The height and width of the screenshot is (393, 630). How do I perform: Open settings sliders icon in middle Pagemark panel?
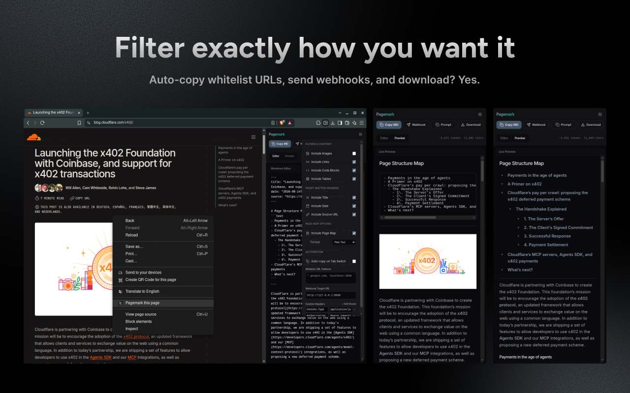[480, 114]
